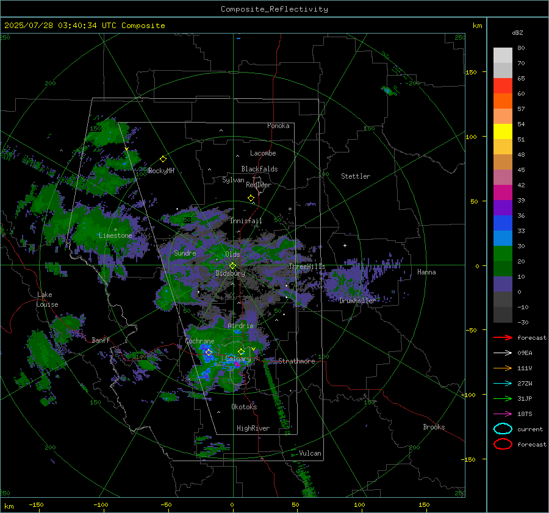The image size is (549, 513).
Task: Click the cyan current ellipse icon
Action: (503, 429)
